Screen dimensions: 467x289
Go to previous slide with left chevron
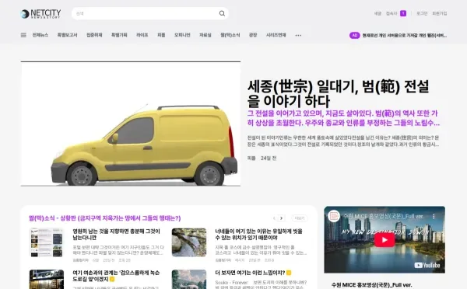tap(274, 218)
